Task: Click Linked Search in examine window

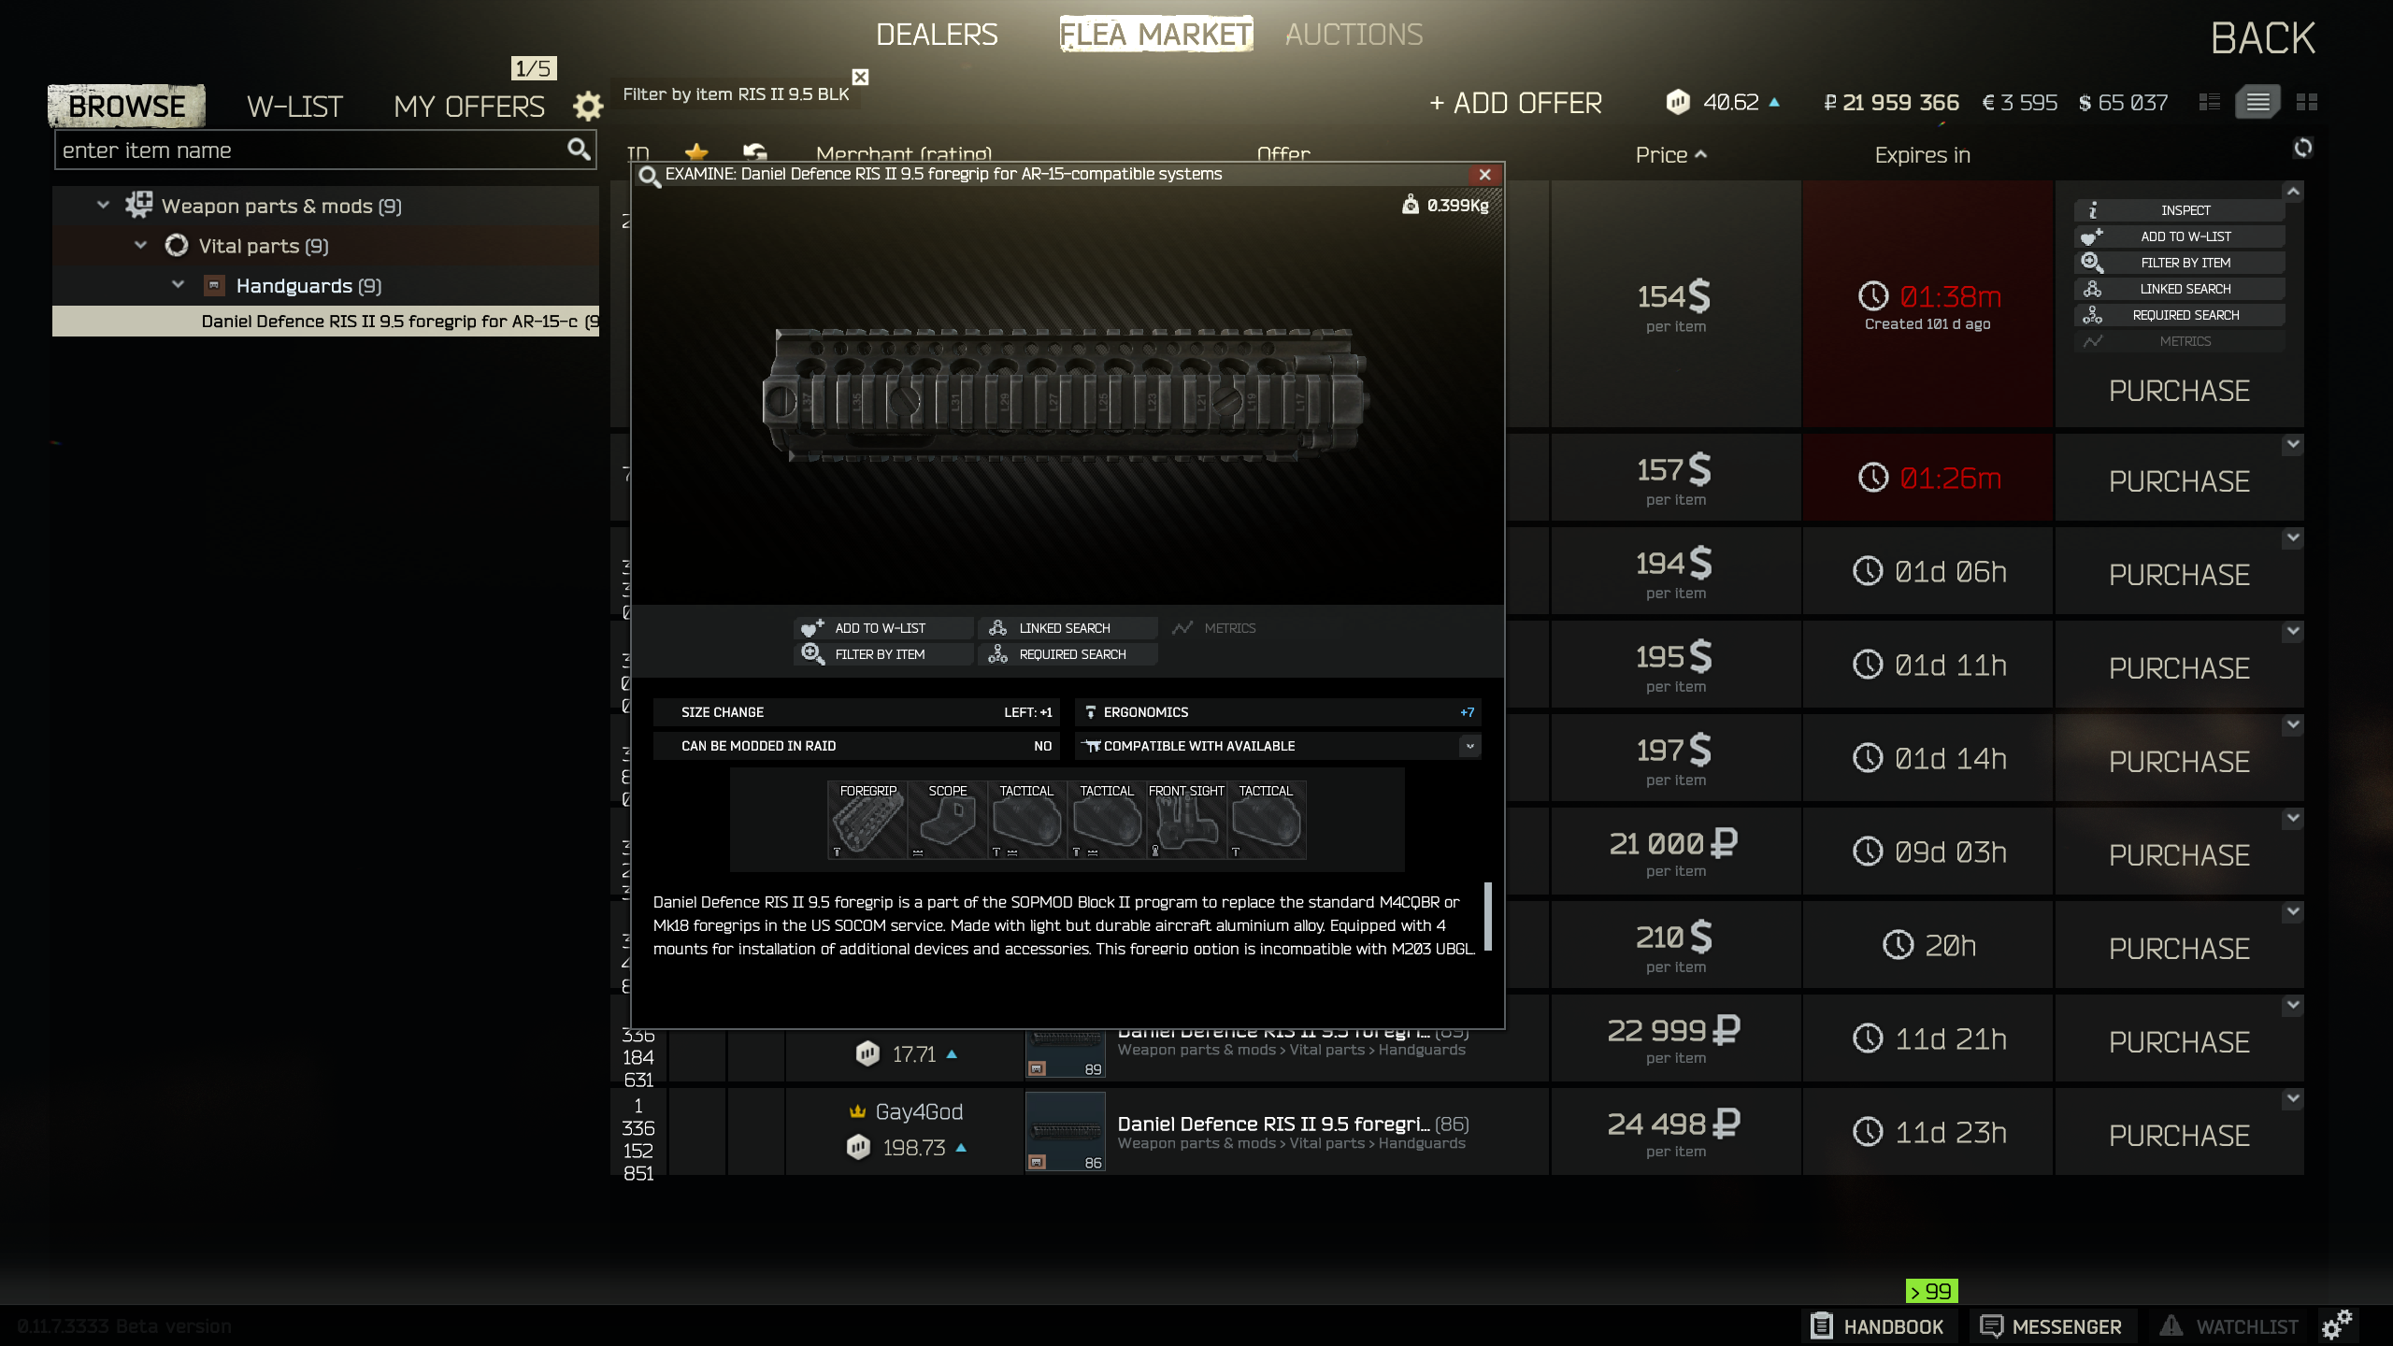Action: click(x=1068, y=628)
